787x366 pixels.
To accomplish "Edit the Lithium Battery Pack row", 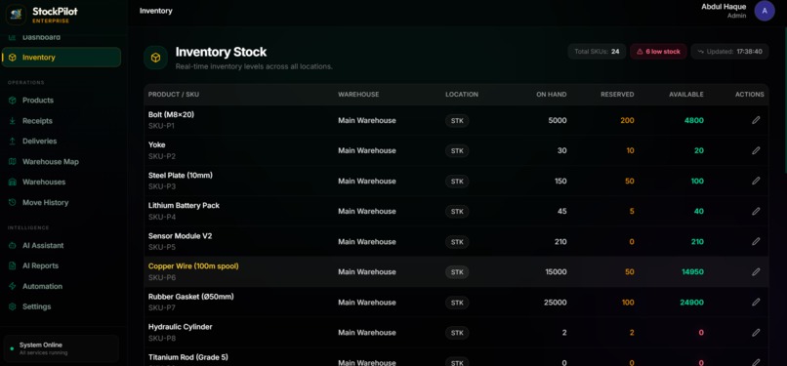I will (x=756, y=211).
